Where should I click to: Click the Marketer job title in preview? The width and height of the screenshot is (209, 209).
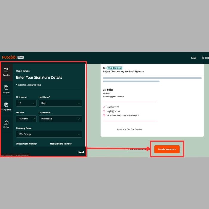coord(107,93)
